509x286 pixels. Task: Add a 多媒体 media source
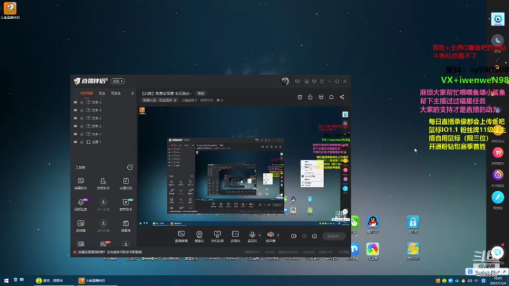click(235, 236)
